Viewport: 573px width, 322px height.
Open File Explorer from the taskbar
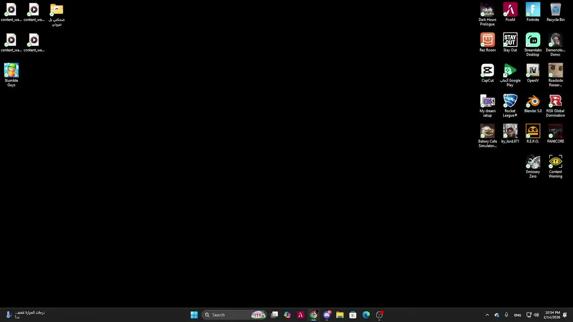click(x=340, y=315)
